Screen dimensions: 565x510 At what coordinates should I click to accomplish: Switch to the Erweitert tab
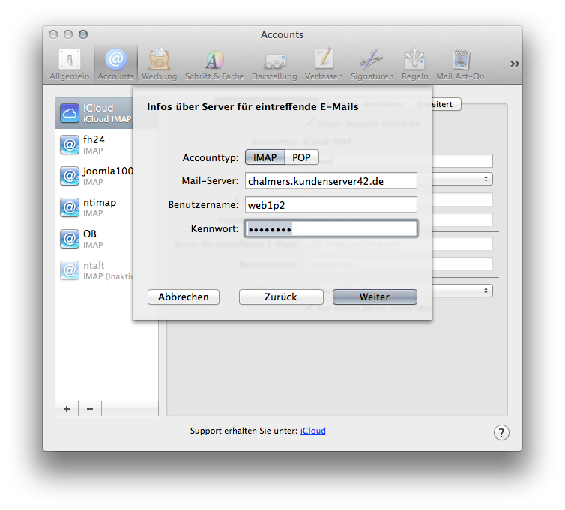[441, 104]
